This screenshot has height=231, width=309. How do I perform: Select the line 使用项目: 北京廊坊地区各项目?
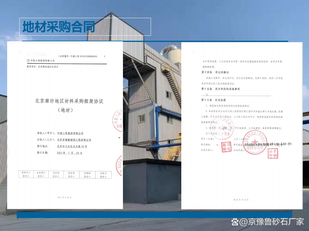pos(42,67)
